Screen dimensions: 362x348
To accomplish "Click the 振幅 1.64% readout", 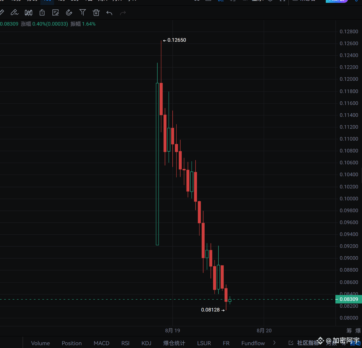I will [83, 24].
